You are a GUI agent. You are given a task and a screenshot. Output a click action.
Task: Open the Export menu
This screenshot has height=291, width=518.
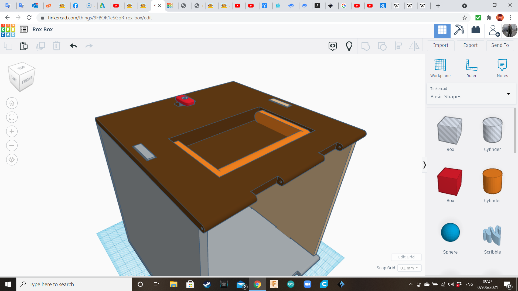(x=470, y=46)
